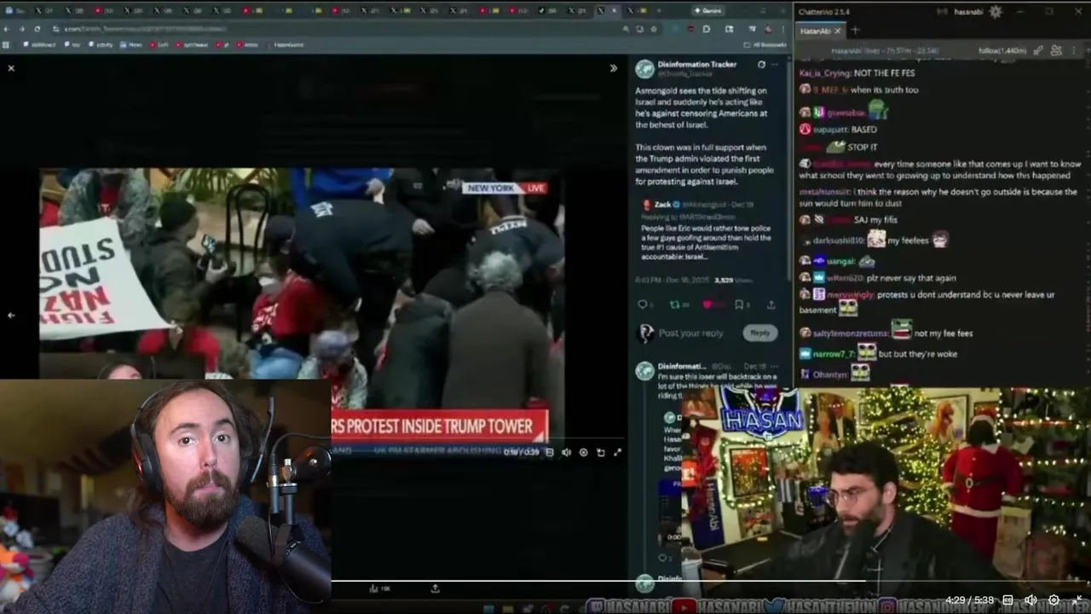Viewport: 1091px width, 614px height.
Task: Open outer video player settings gear
Action: tap(1053, 600)
